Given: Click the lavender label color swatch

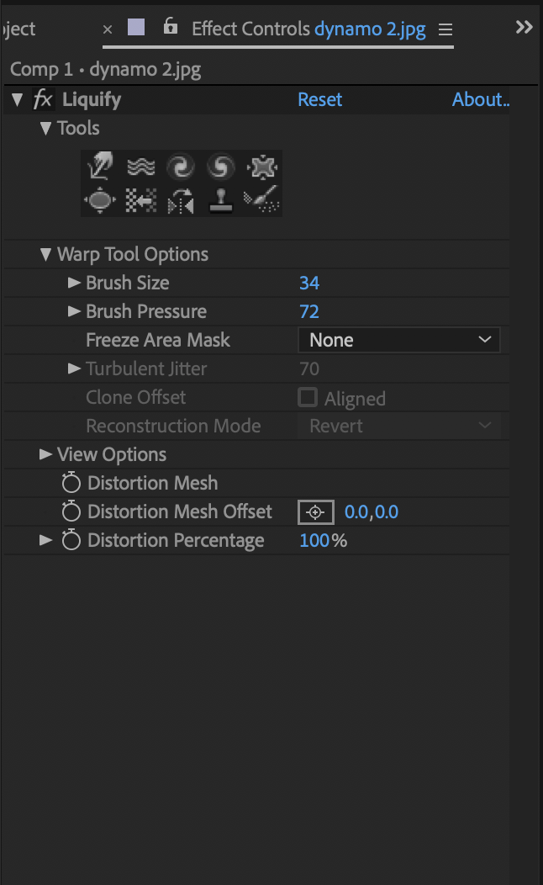Looking at the screenshot, I should [x=136, y=28].
